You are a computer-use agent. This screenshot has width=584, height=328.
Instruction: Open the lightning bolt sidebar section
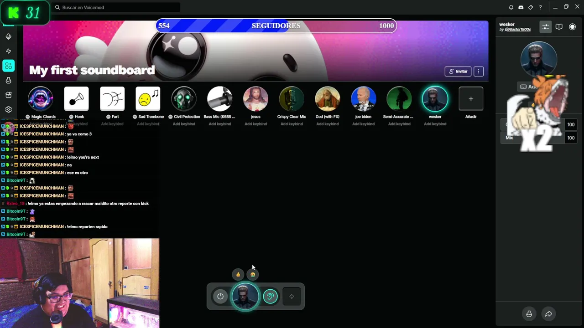pos(8,51)
